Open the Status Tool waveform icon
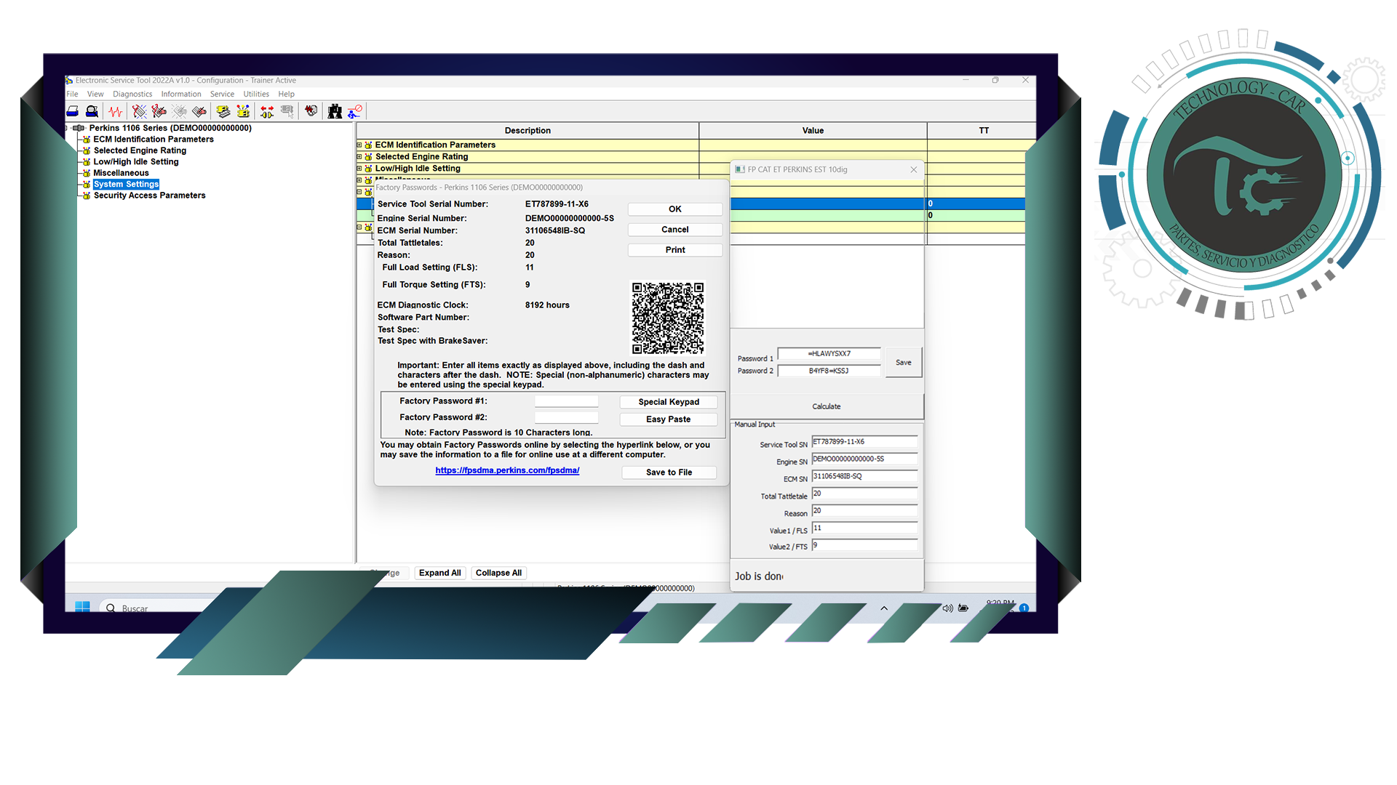 point(116,111)
